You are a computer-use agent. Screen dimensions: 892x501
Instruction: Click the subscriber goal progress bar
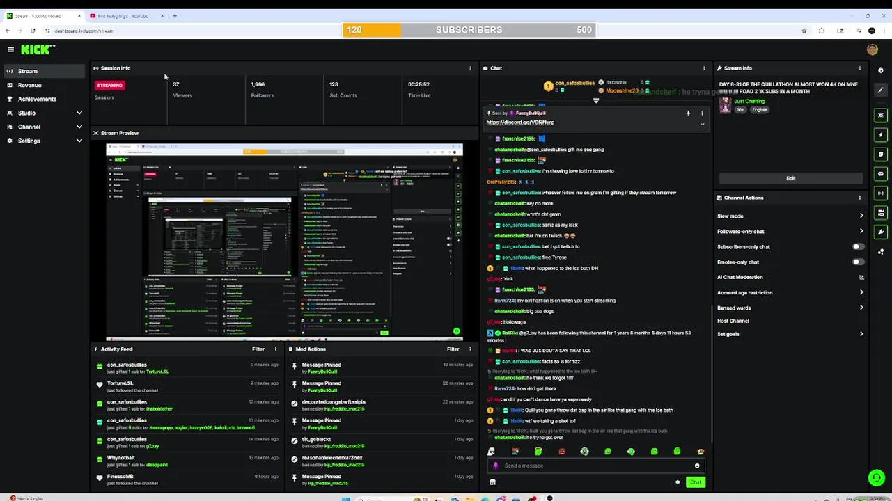point(469,30)
